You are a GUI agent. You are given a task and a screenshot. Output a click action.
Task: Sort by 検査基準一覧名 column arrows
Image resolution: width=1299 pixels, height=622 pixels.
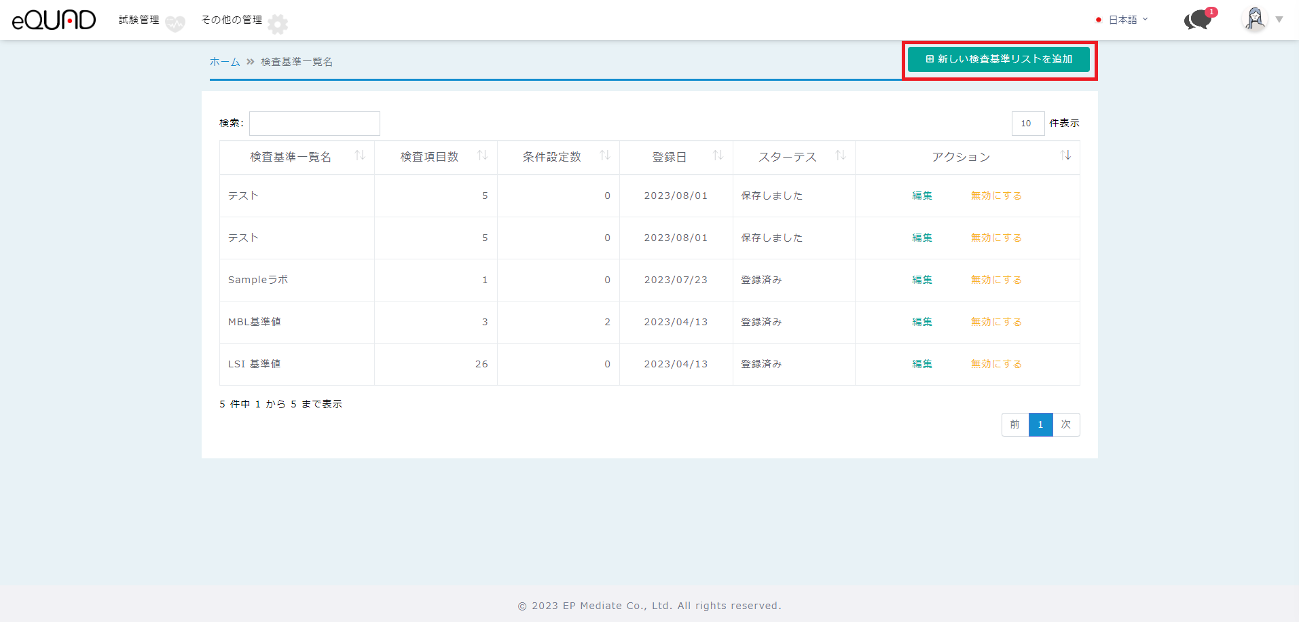pos(360,156)
